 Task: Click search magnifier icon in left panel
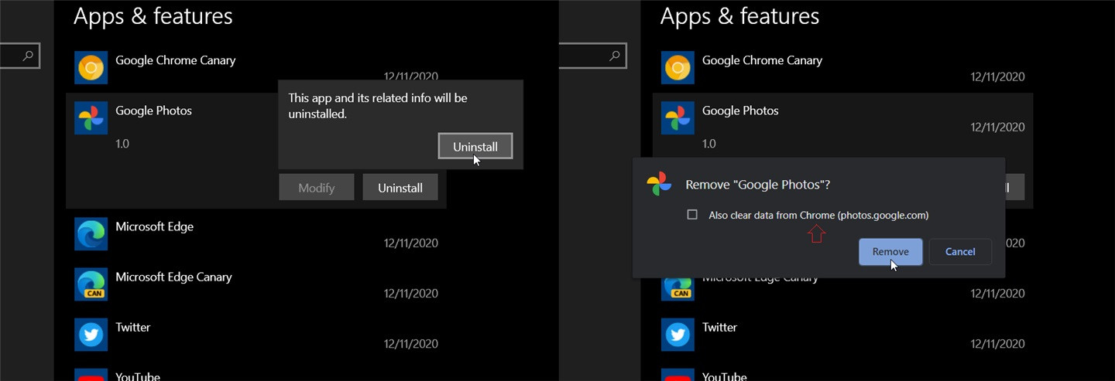click(28, 56)
